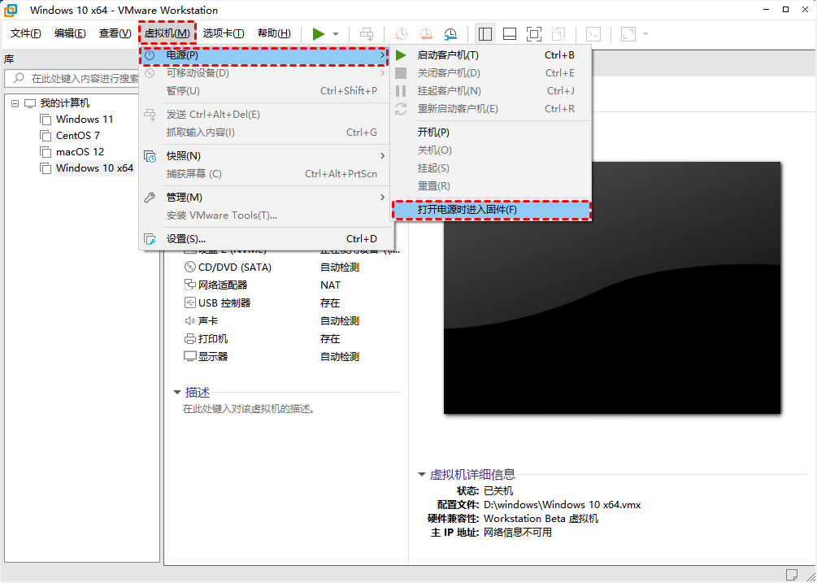Select 打开电源时进入固件(F)
Screen dimensions: 817x583
pyautogui.click(x=491, y=210)
